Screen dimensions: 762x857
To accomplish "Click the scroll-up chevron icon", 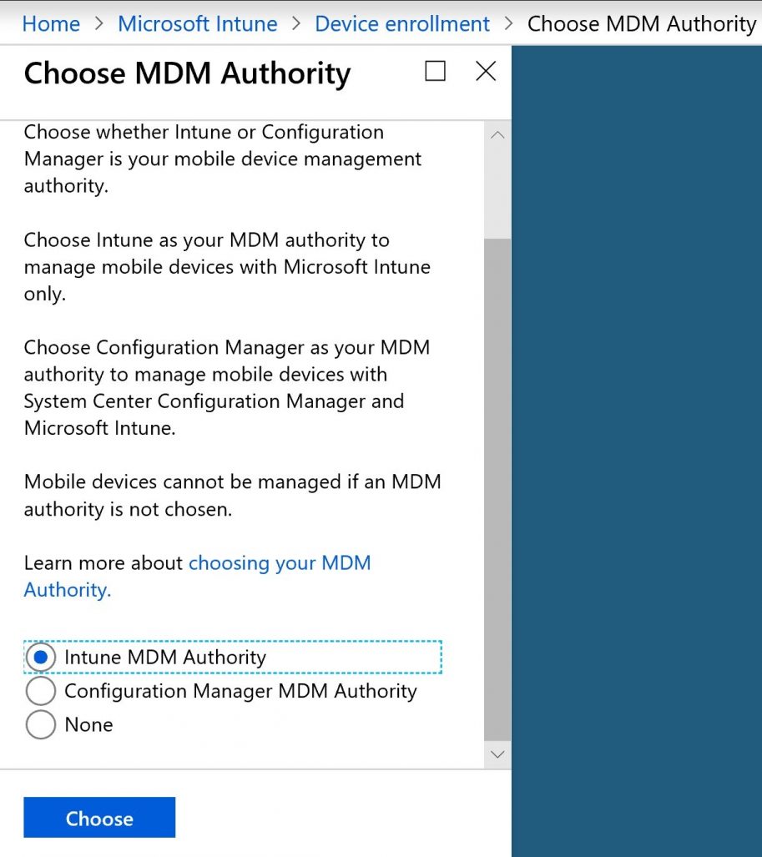I will (497, 134).
